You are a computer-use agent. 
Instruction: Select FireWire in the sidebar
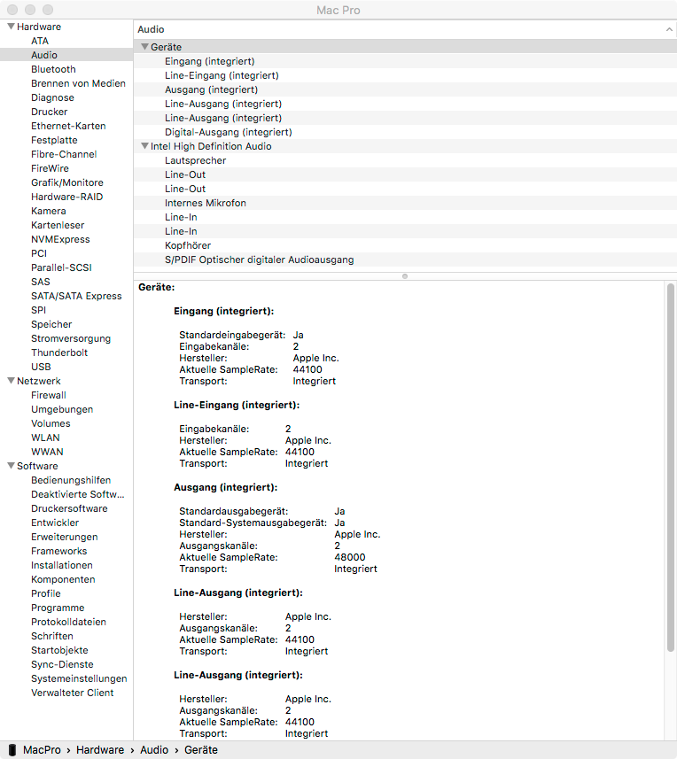tap(50, 168)
